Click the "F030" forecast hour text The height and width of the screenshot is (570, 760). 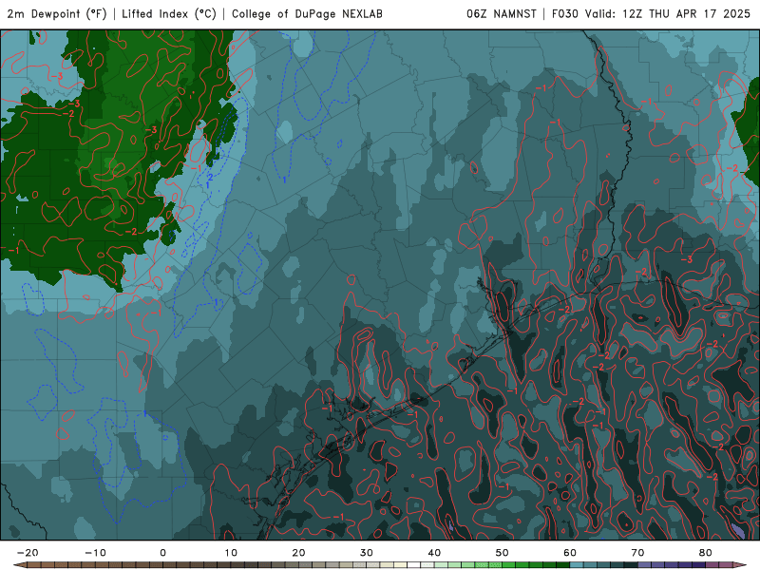pos(565,14)
